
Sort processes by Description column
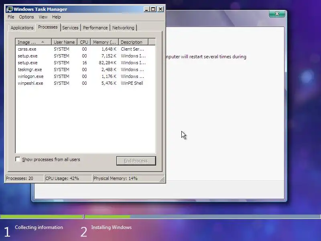[133, 42]
